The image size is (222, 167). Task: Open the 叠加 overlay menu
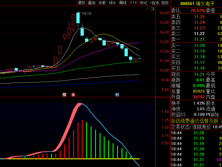pos(92,3)
